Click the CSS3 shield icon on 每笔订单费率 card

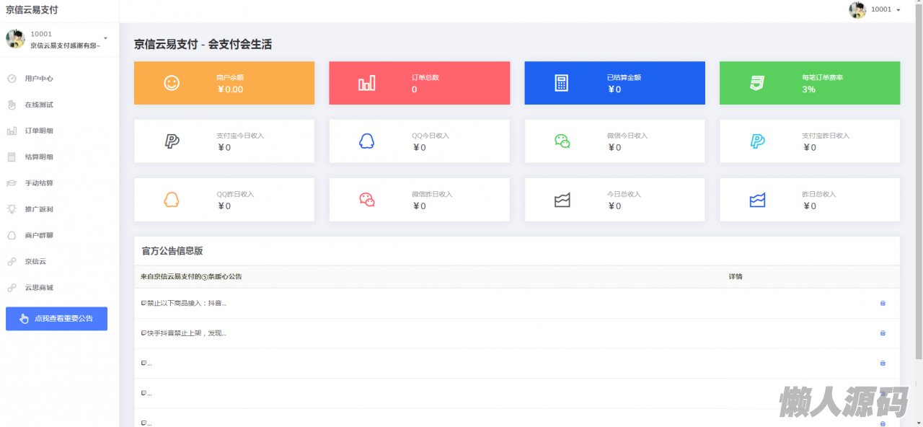coord(756,83)
